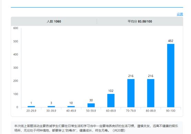The width and height of the screenshot is (191, 134).
Task: Click the 90-100 bar showing 482
Action: [x=171, y=76]
